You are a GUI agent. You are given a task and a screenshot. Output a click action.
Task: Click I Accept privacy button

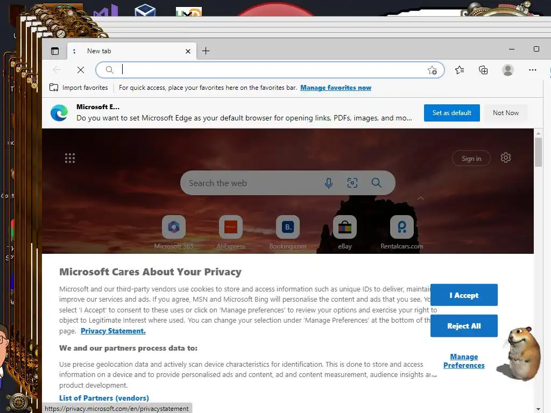pos(464,295)
